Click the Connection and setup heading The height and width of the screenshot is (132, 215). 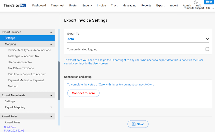pos(78,77)
